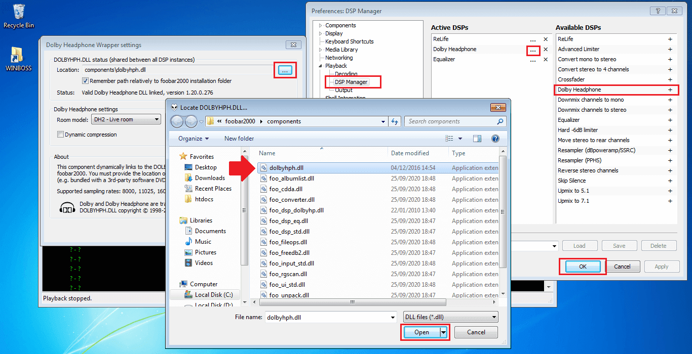Image resolution: width=692 pixels, height=354 pixels.
Task: Click Cancel in Preferences window
Action: (x=622, y=267)
